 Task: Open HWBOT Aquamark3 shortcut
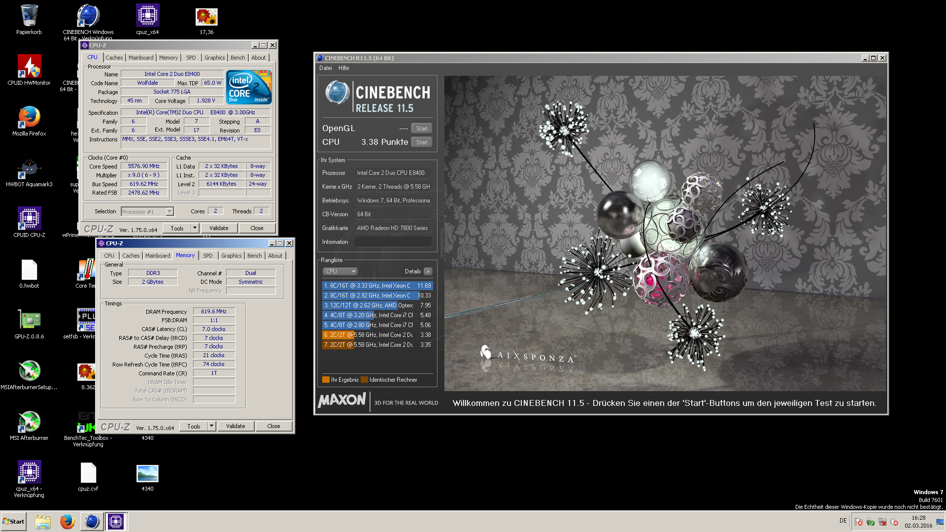point(29,172)
